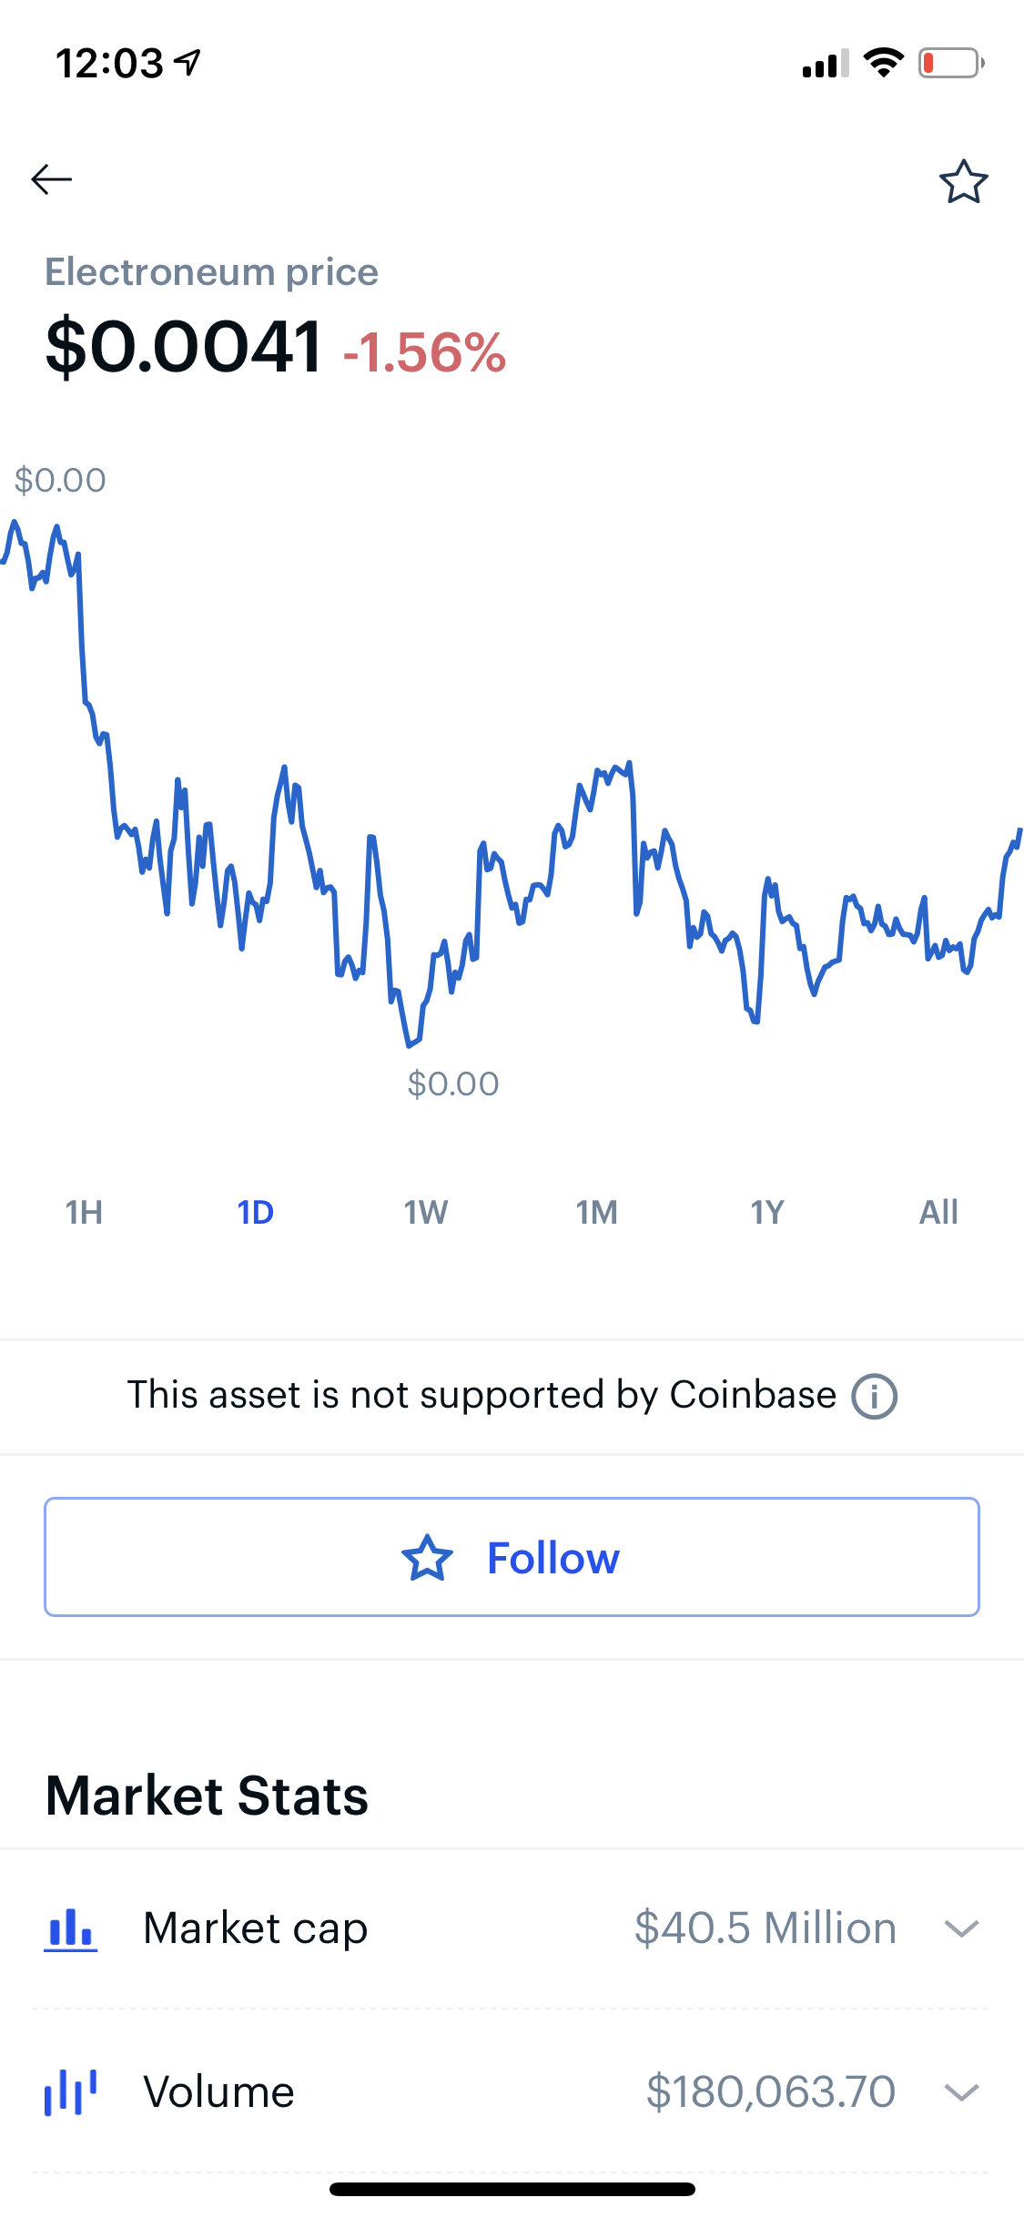The height and width of the screenshot is (2218, 1024).
Task: Switch chart range to 1H
Action: tap(84, 1212)
